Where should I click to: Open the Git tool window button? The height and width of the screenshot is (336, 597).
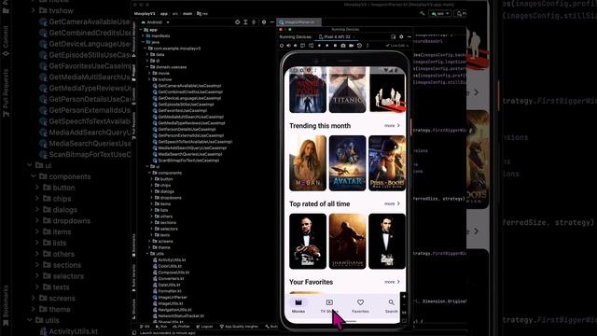click(x=146, y=327)
